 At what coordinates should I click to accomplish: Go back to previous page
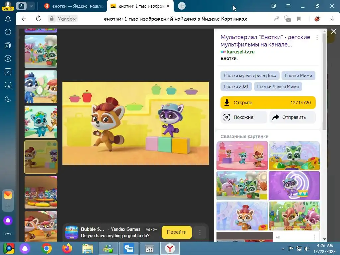click(24, 19)
